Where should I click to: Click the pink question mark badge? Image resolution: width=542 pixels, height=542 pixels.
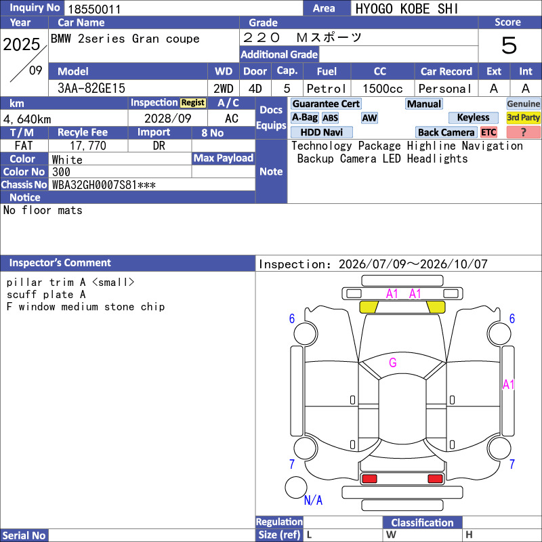523,132
